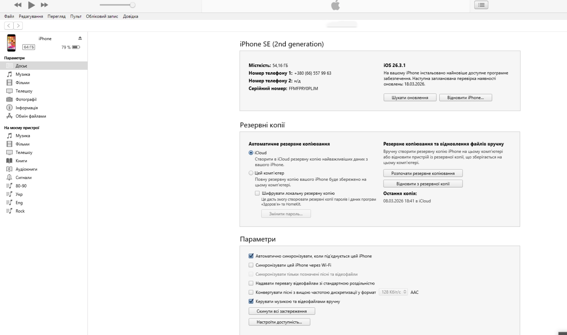This screenshot has width=567, height=335.
Task: Click the Відновити iPhone... button
Action: click(465, 98)
